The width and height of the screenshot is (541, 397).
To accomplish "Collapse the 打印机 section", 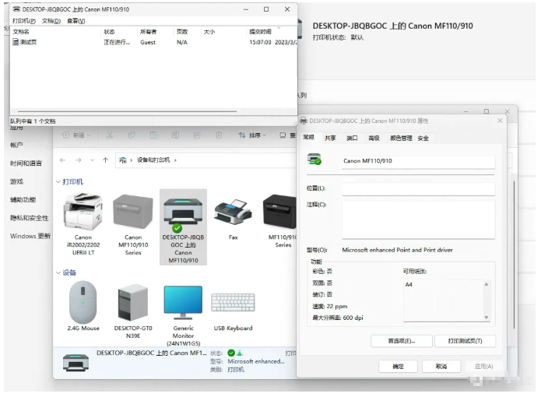I will (x=58, y=182).
